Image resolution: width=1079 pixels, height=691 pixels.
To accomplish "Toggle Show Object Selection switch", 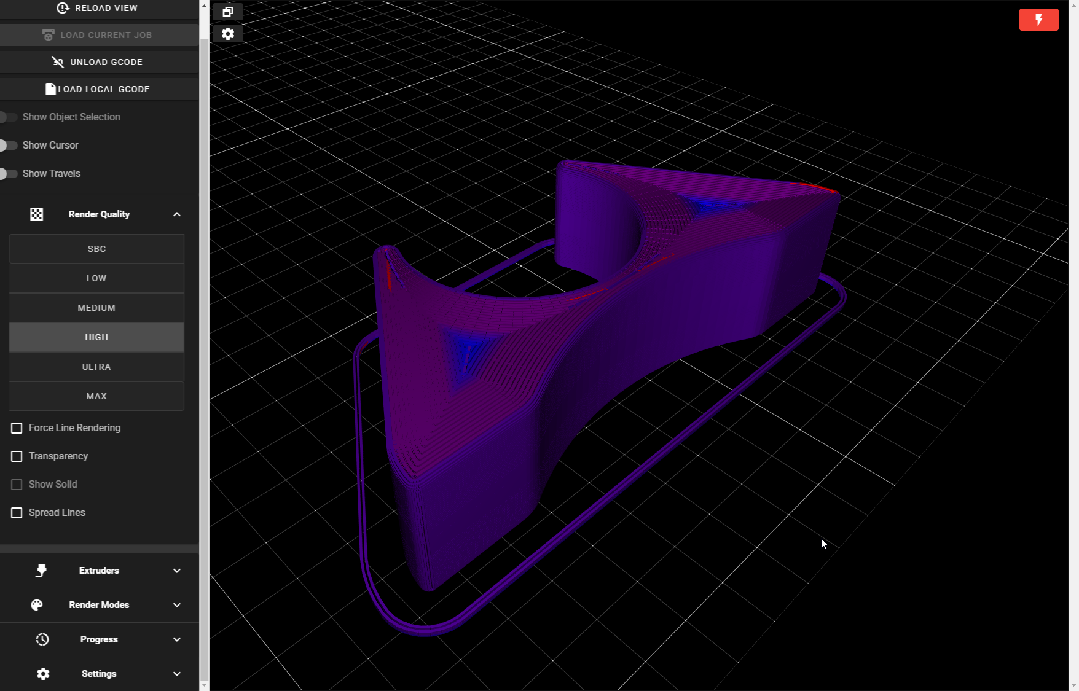I will (8, 117).
